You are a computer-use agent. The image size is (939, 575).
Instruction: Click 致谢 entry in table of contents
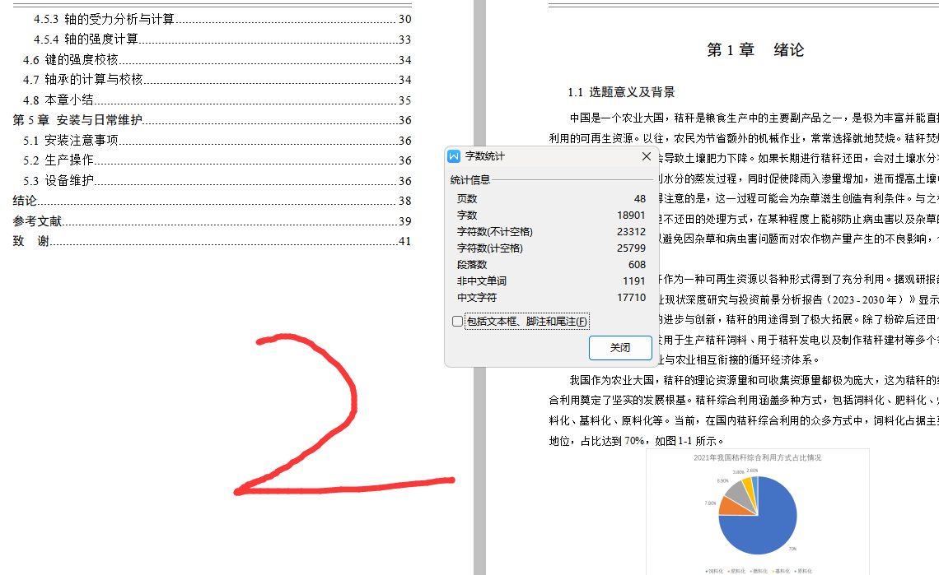tap(212, 241)
